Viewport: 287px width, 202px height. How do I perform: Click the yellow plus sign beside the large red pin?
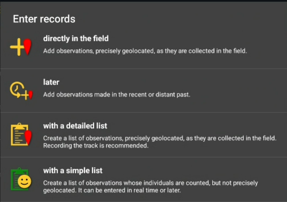click(17, 47)
